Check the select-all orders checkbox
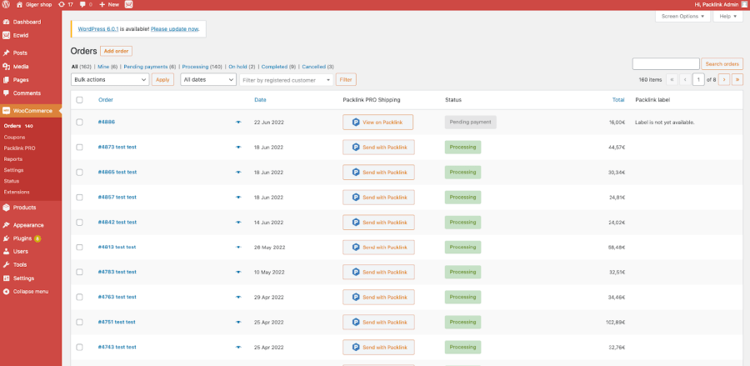Image resolution: width=750 pixels, height=366 pixels. pyautogui.click(x=80, y=100)
